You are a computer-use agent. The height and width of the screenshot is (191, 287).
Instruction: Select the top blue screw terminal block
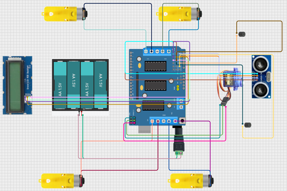pyautogui.click(x=157, y=51)
